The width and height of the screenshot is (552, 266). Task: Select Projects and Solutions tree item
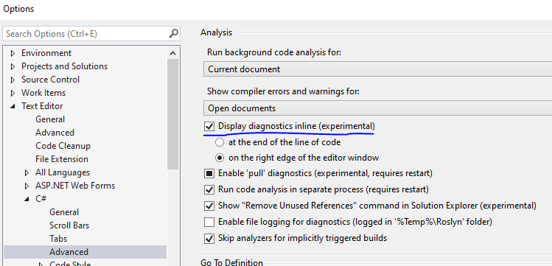[x=64, y=66]
